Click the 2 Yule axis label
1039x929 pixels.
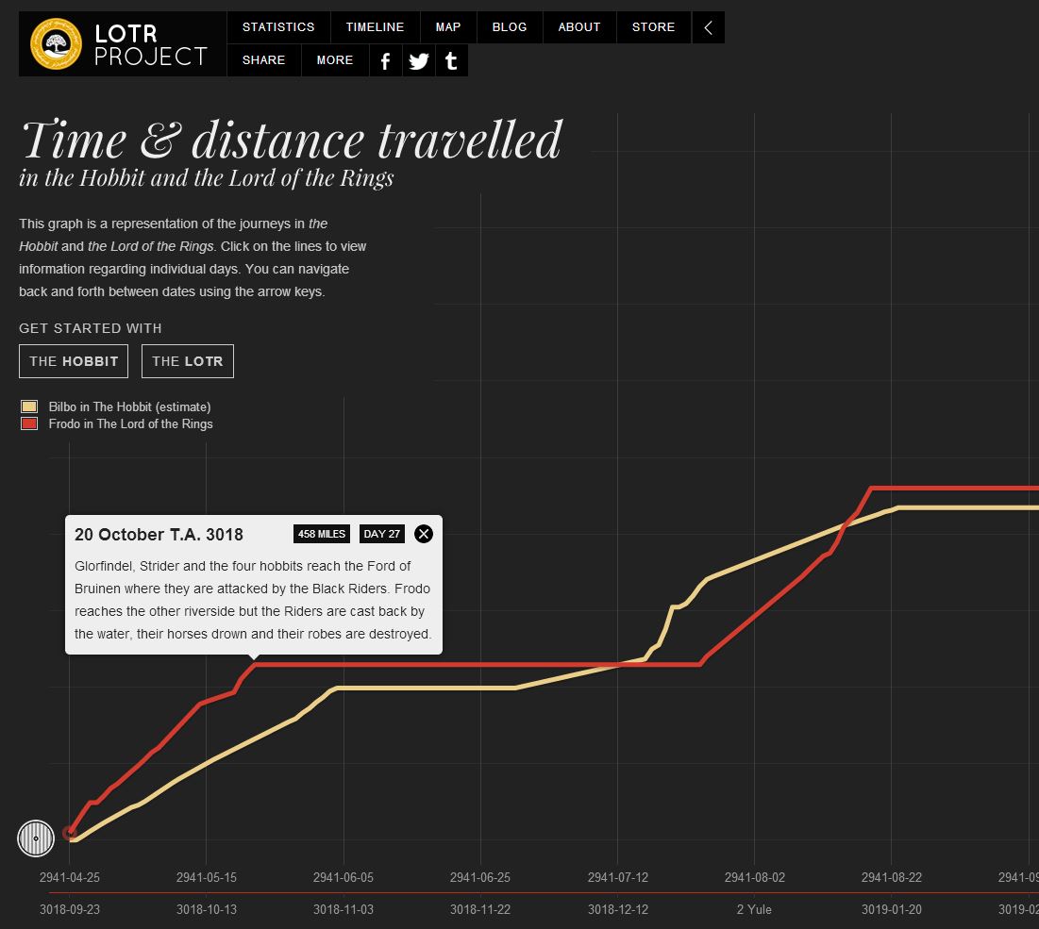click(x=754, y=910)
